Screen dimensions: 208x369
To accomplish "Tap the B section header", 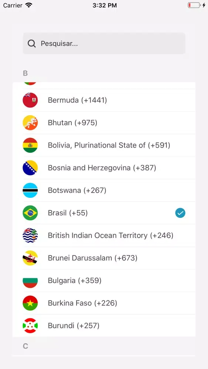I will point(25,73).
